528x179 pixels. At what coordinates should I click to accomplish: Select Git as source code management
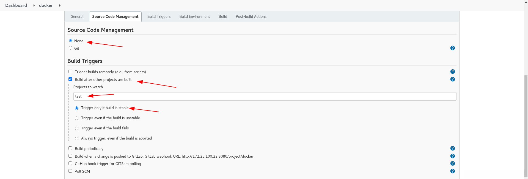[x=71, y=48]
